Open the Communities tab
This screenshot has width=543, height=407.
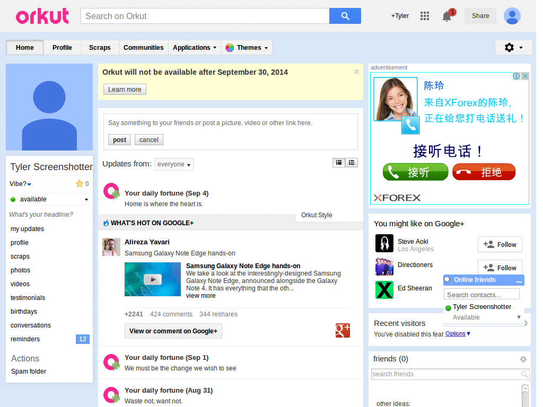point(143,47)
